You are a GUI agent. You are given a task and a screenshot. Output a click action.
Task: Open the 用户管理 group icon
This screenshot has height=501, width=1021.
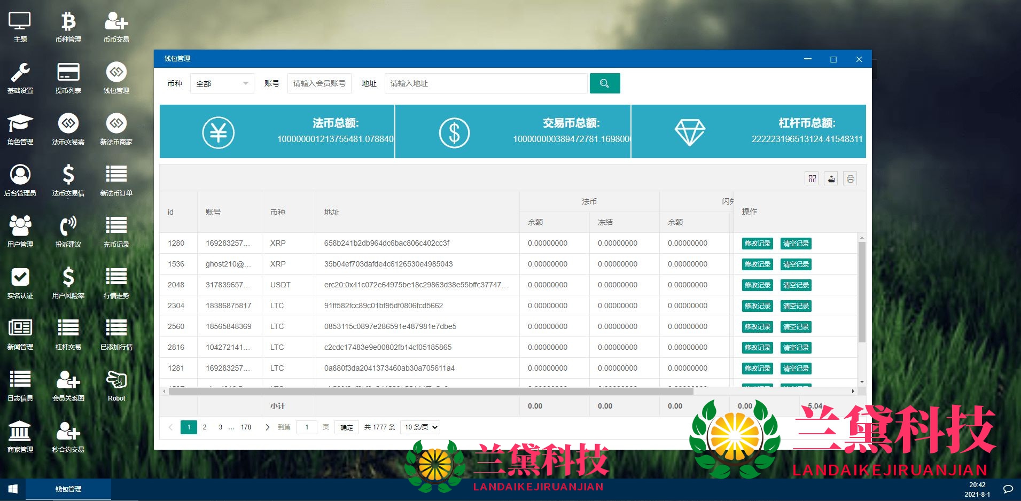20,231
